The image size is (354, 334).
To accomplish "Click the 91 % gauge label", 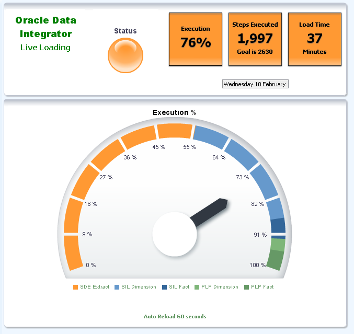I will pos(260,235).
